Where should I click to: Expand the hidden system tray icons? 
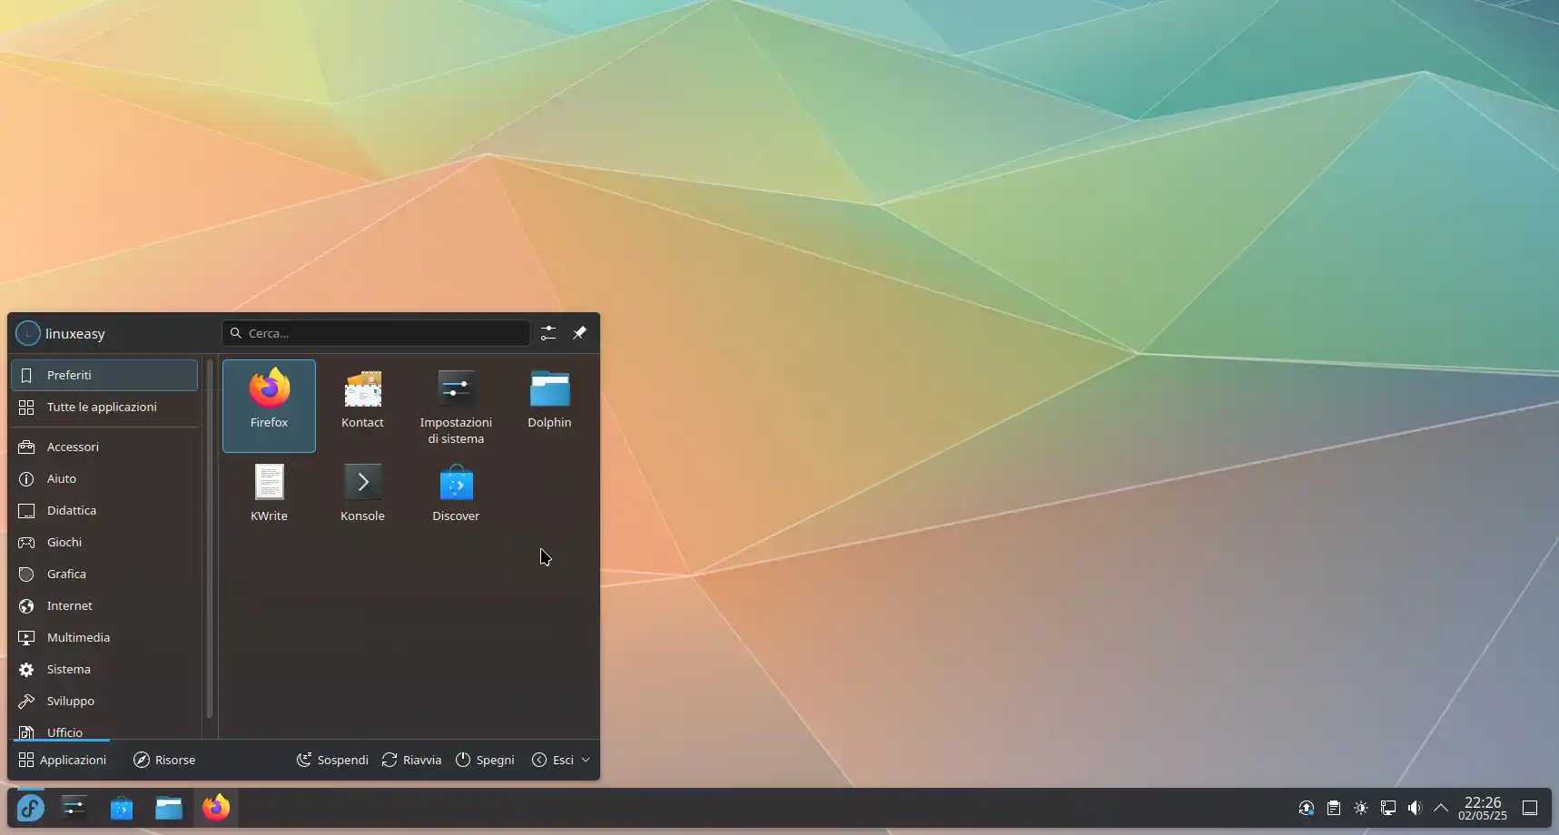(x=1441, y=808)
